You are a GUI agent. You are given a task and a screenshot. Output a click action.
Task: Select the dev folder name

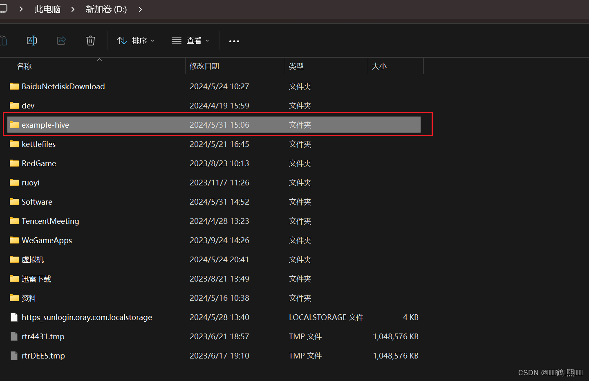tap(28, 106)
